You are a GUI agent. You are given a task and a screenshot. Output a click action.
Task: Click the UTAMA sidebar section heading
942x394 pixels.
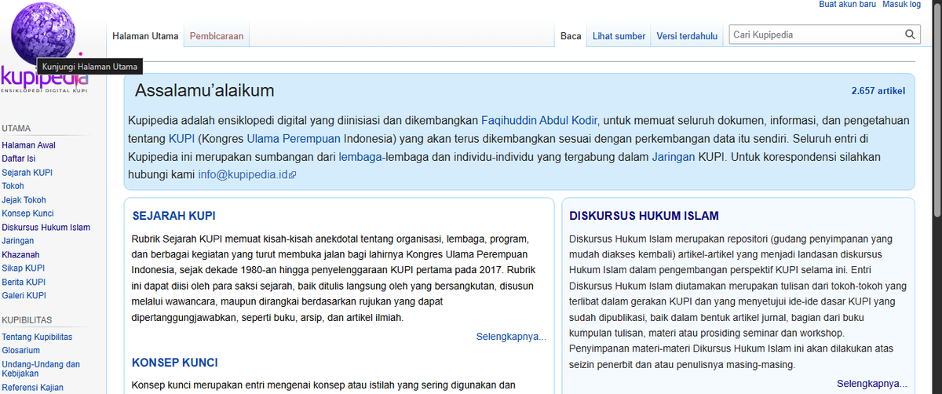16,128
